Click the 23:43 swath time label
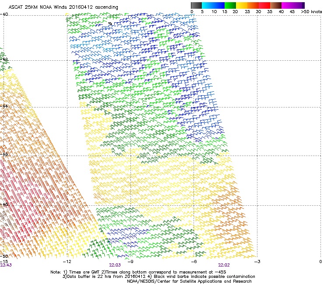 (x=6, y=265)
